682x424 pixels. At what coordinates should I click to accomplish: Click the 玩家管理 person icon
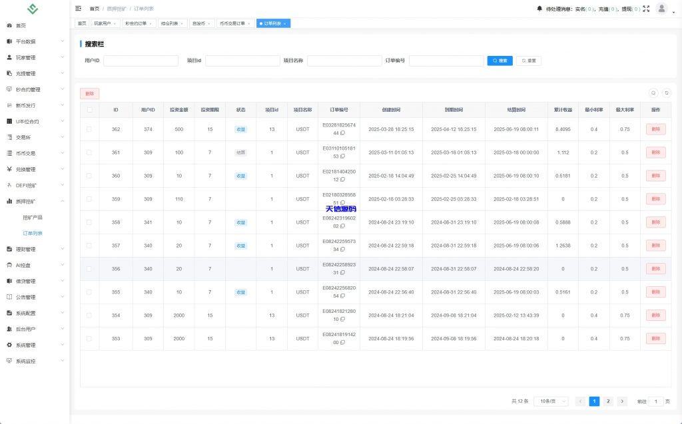point(9,57)
